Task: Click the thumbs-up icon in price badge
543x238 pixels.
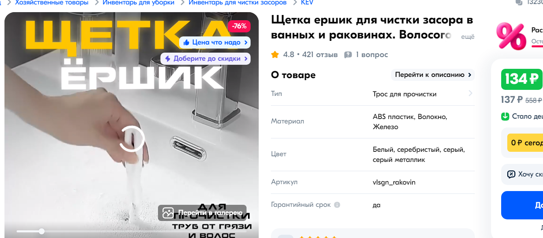Action: coord(186,42)
